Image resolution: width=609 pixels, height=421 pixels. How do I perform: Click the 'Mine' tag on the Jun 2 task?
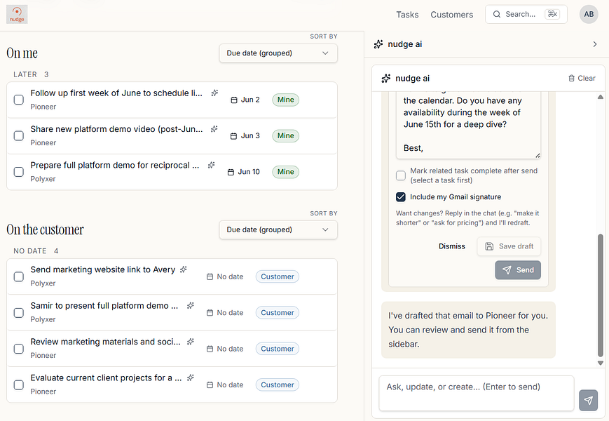point(285,100)
